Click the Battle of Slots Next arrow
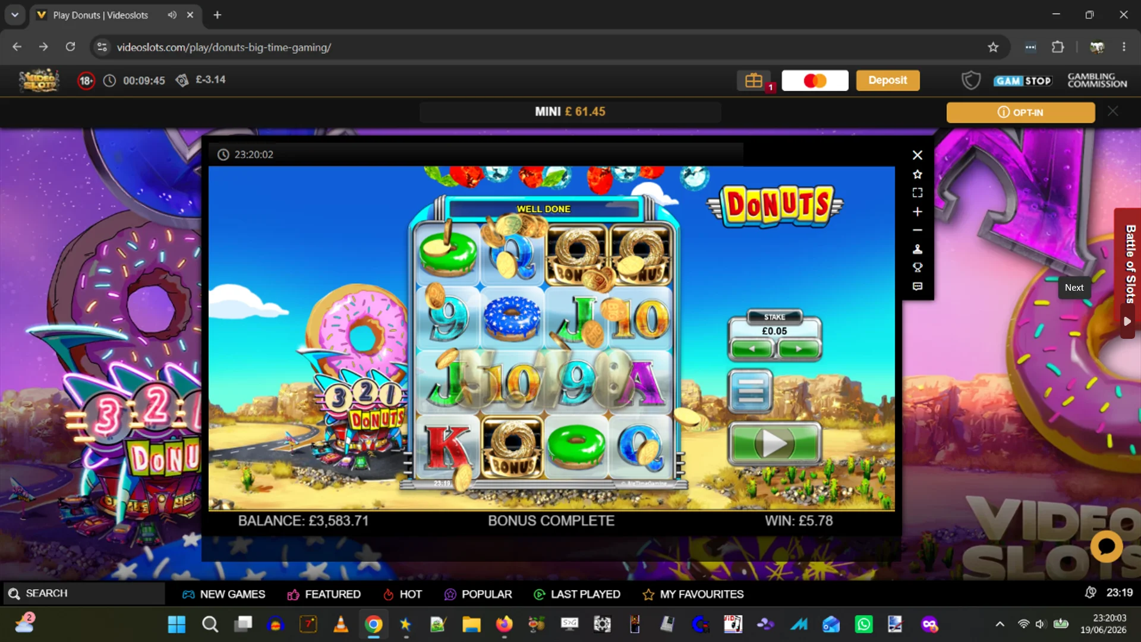Screen dimensions: 1141x642 [1127, 322]
